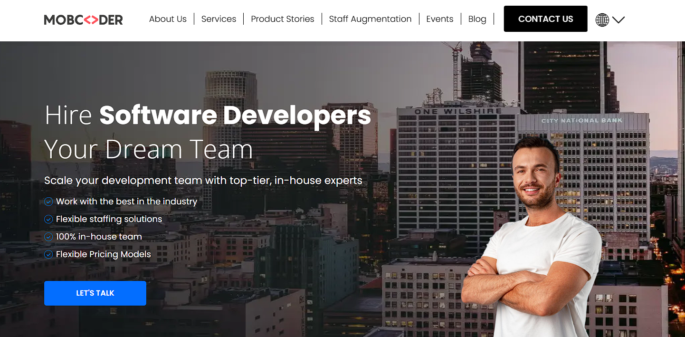The image size is (685, 337).
Task: Navigate to the Events page
Action: point(440,19)
